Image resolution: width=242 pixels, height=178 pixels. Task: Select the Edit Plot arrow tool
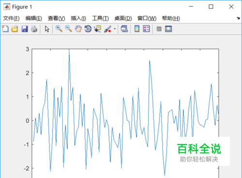(47, 29)
